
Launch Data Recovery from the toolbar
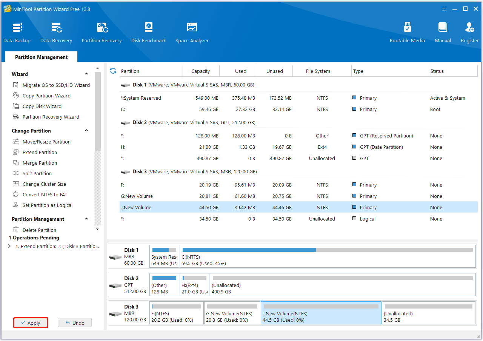pyautogui.click(x=56, y=33)
